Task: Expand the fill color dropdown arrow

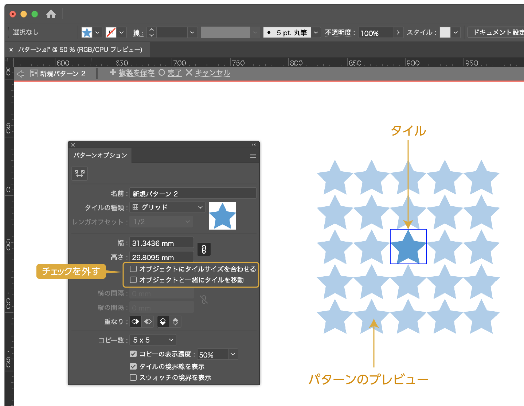Action: 97,32
